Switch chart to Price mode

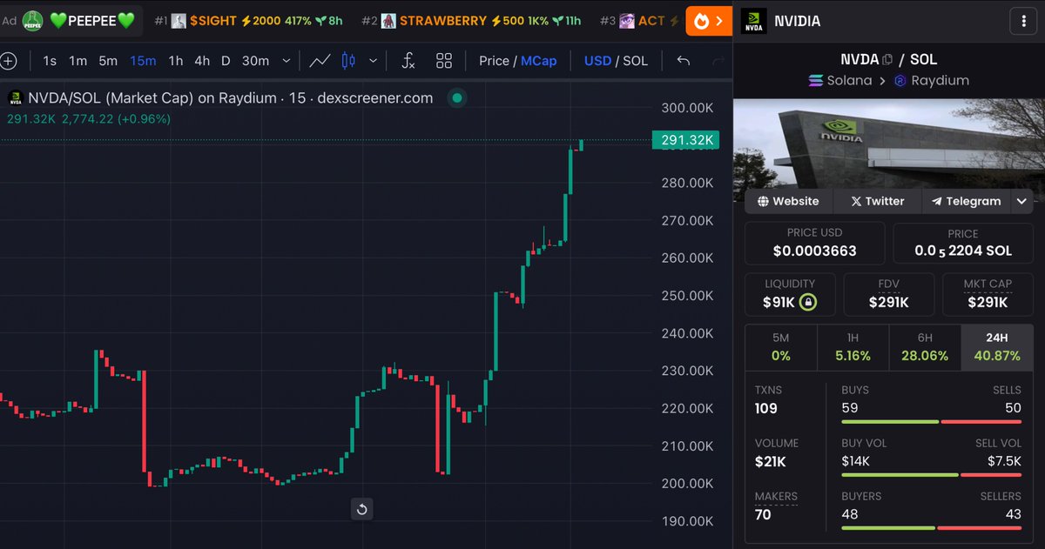494,61
